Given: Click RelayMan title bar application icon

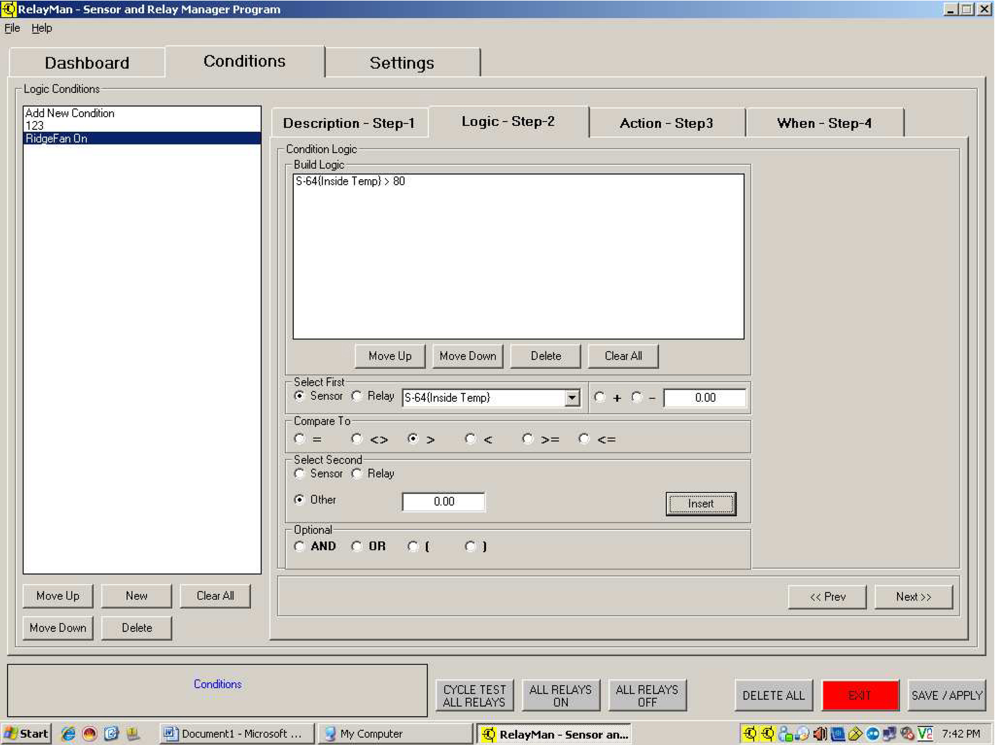Looking at the screenshot, I should [8, 9].
